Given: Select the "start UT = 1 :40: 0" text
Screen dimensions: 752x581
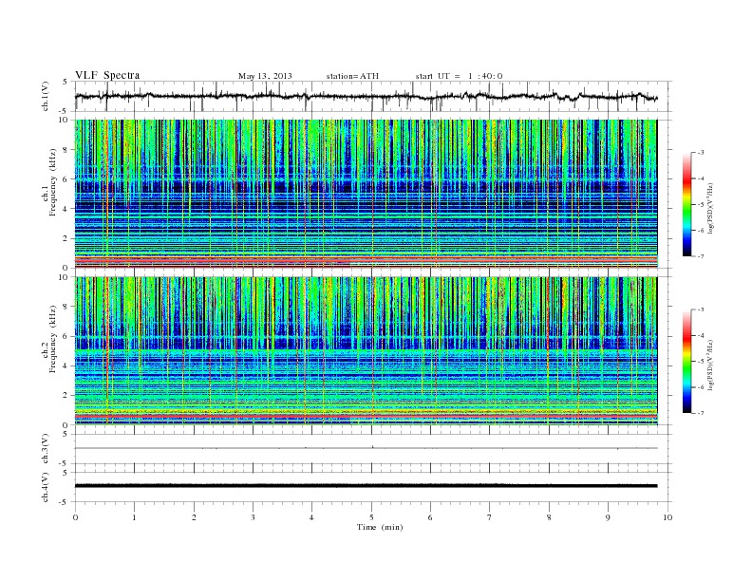Looking at the screenshot, I should click(459, 76).
